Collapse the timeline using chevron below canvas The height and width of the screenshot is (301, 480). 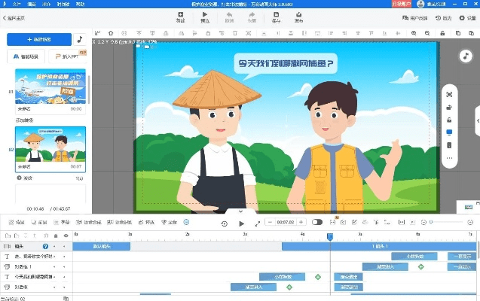tap(240, 212)
